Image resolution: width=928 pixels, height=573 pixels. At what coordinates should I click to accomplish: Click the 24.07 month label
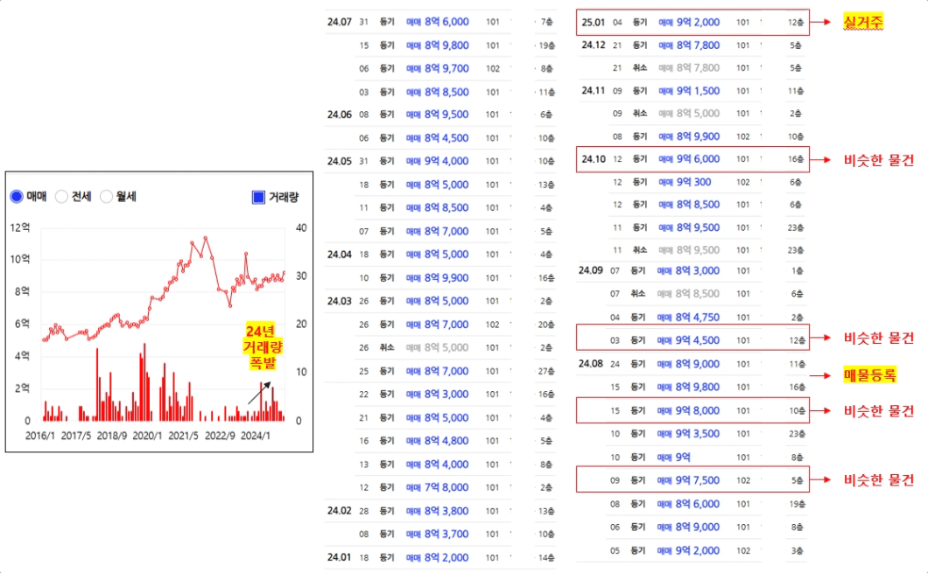point(339,22)
